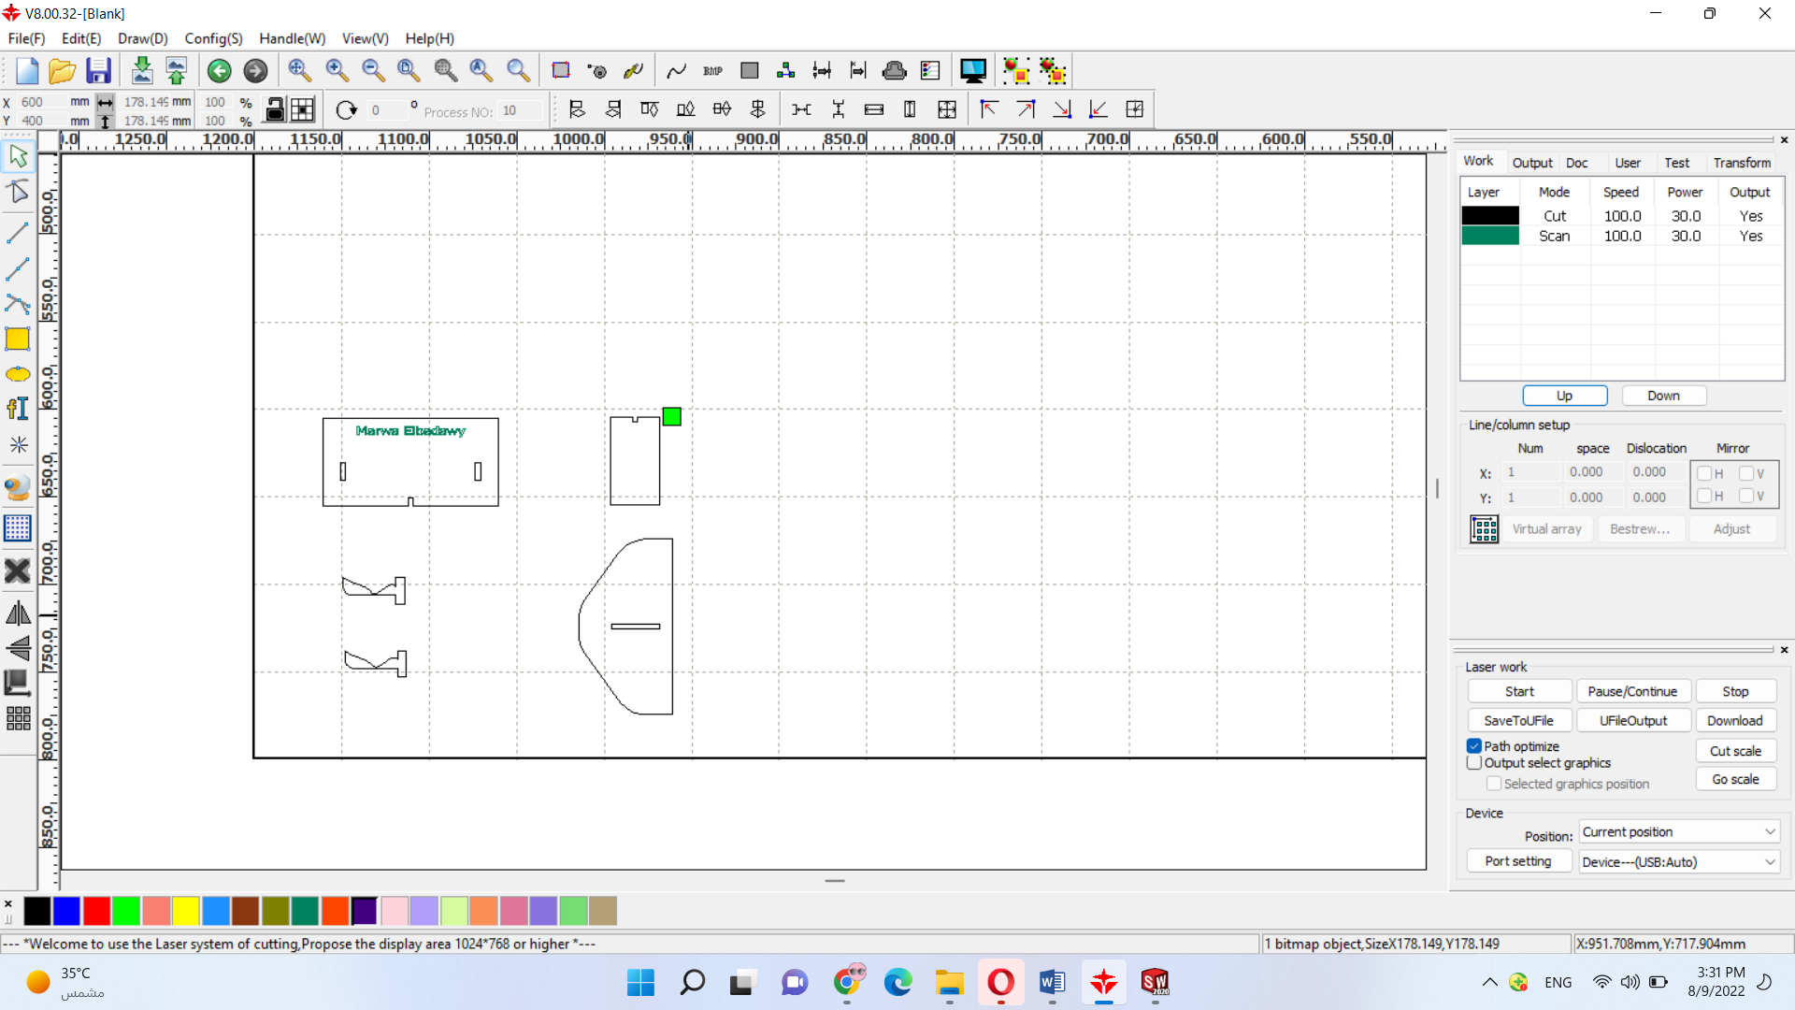1795x1010 pixels.
Task: Select the ellipse draw tool
Action: tap(18, 375)
